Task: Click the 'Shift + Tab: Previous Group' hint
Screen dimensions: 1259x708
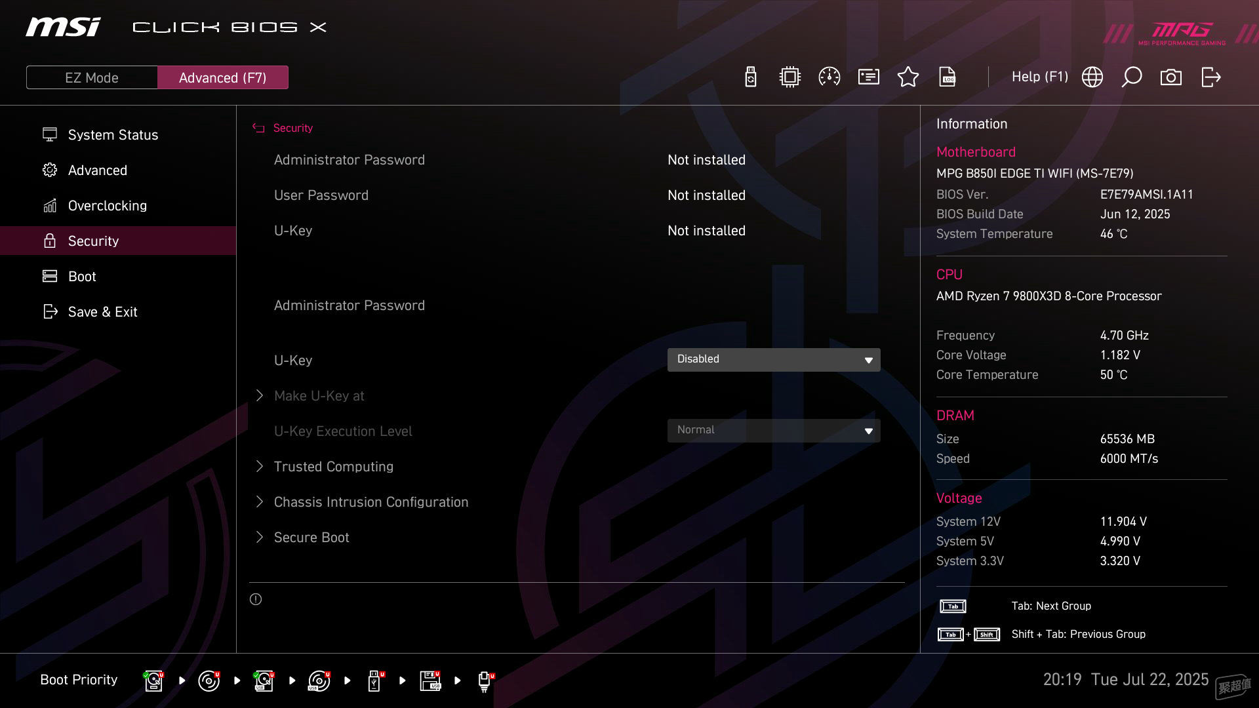Action: pos(1078,634)
